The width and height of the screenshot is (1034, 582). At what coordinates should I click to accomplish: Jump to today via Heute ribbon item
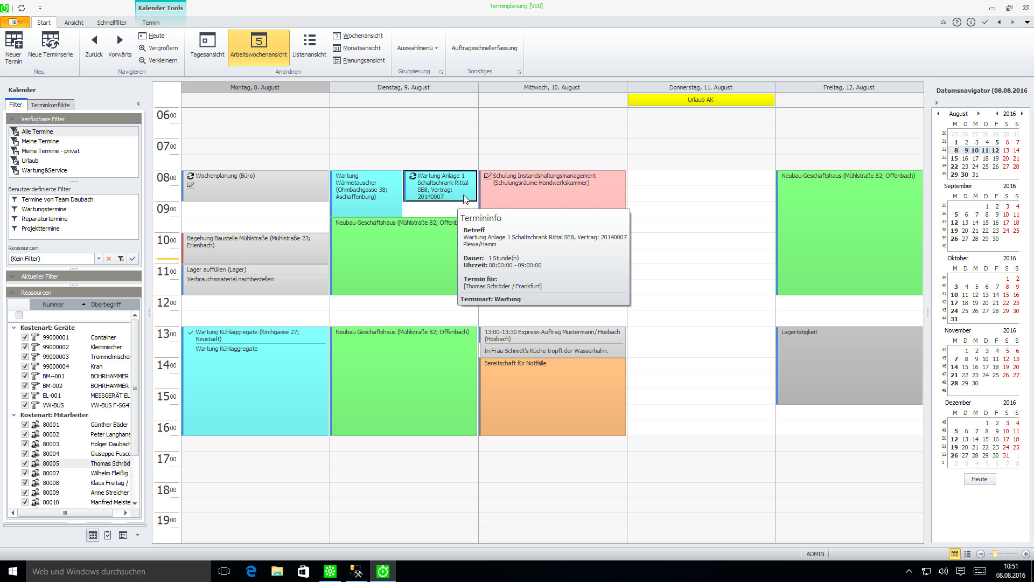tap(151, 36)
